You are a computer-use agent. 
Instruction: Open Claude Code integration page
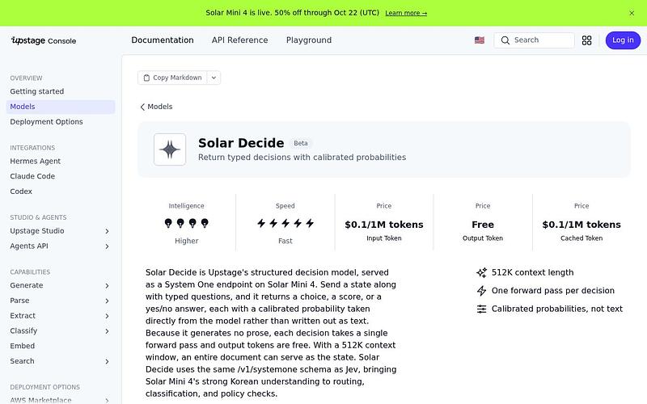[61, 176]
